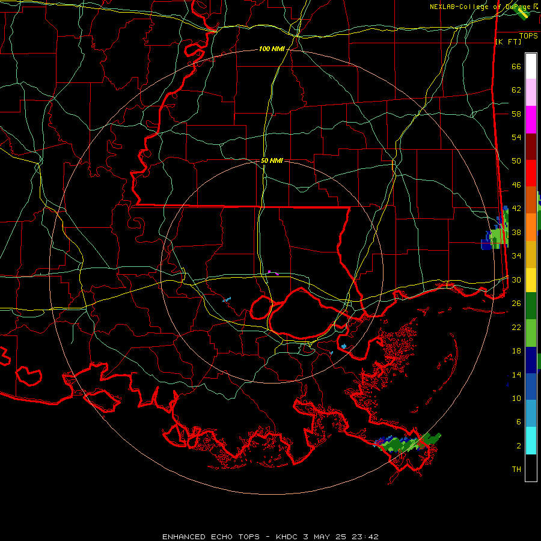Click the 100 NMI range ring label

(272, 49)
